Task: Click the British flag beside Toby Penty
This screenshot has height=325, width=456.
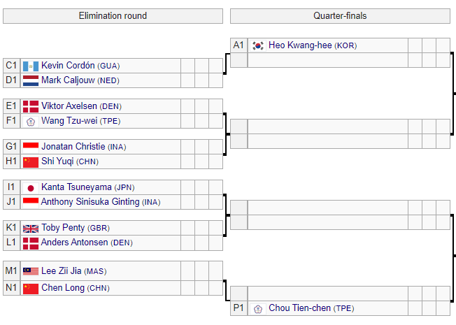Action: (31, 228)
